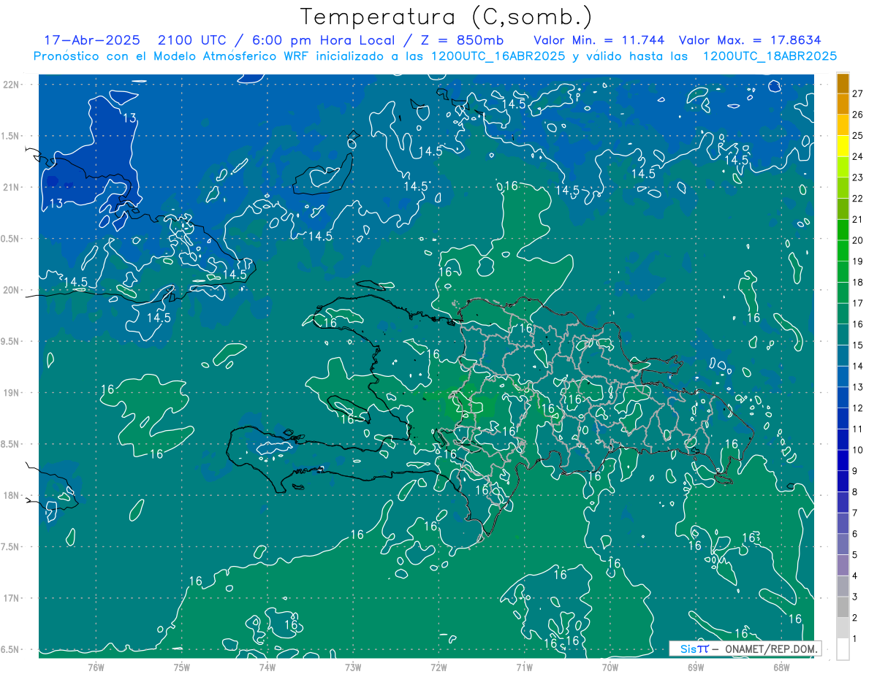Click the orange legend swatch between 26 and 27
Image resolution: width=877 pixels, height=677 pixels.
pyautogui.click(x=843, y=104)
